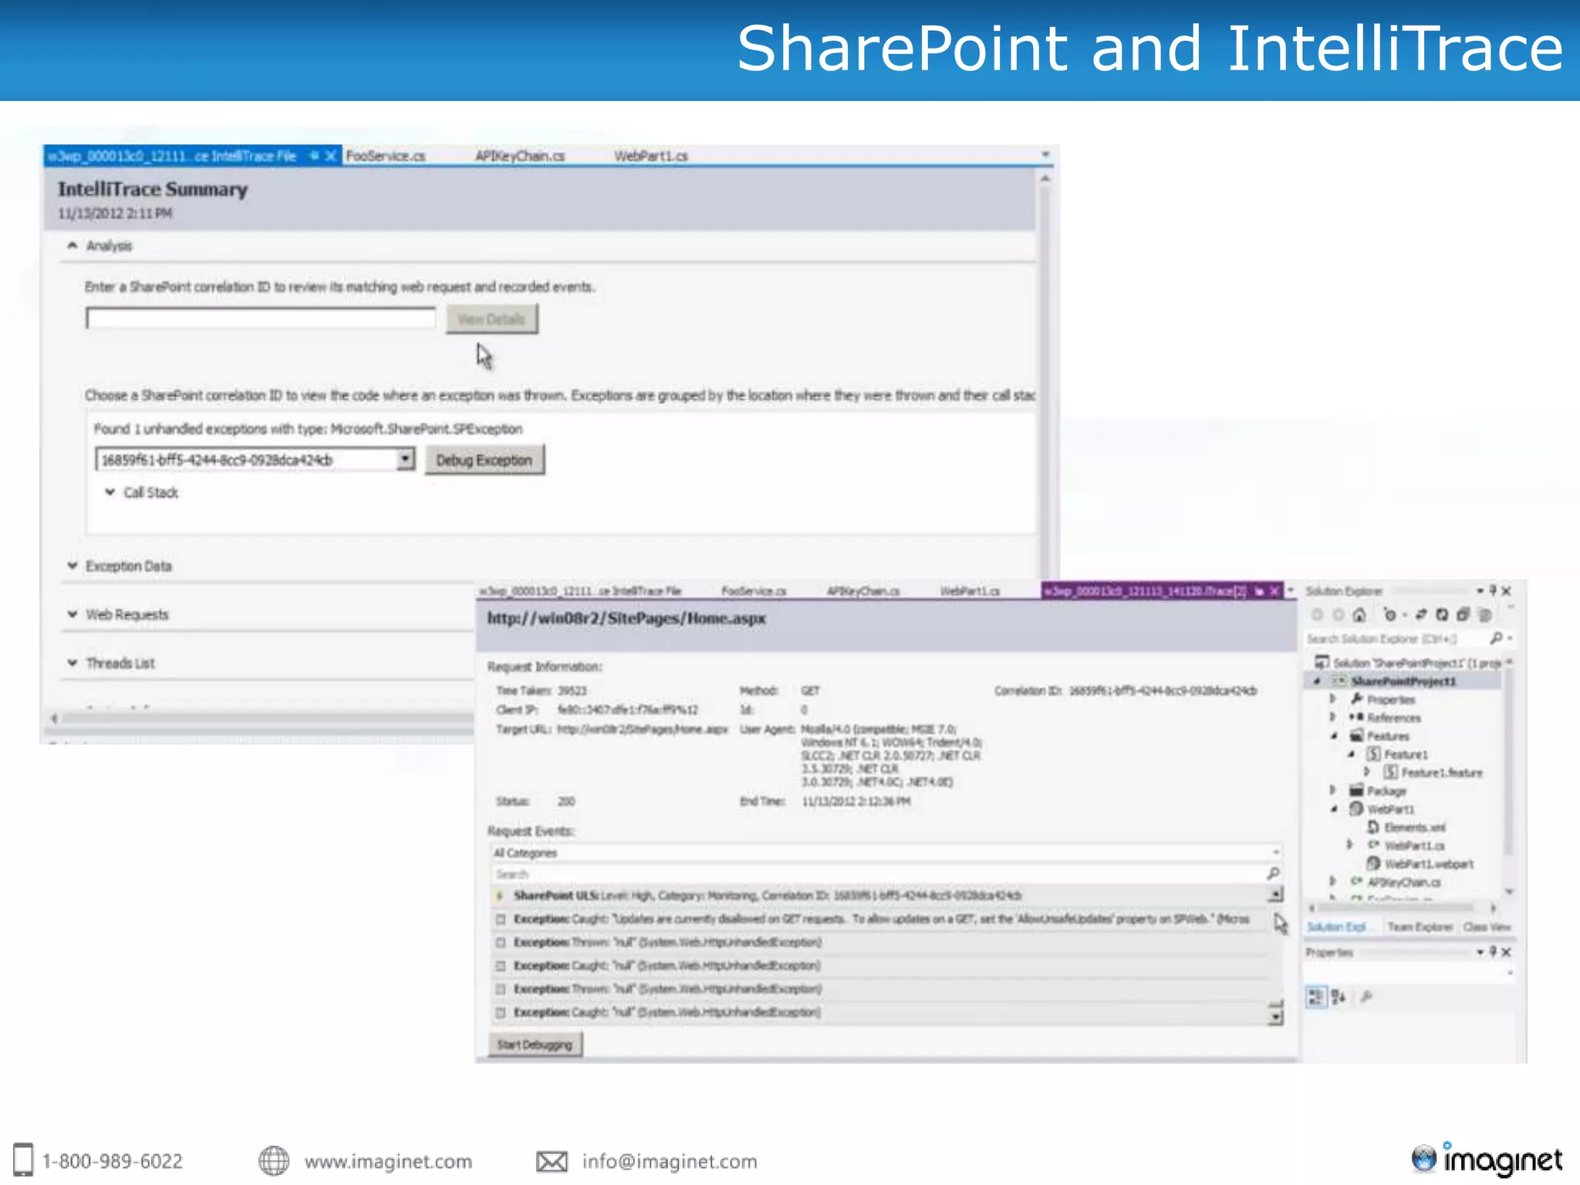This screenshot has width=1580, height=1185.
Task: Click icon beside 'Updates are currently disallowed' exception
Action: (x=501, y=919)
